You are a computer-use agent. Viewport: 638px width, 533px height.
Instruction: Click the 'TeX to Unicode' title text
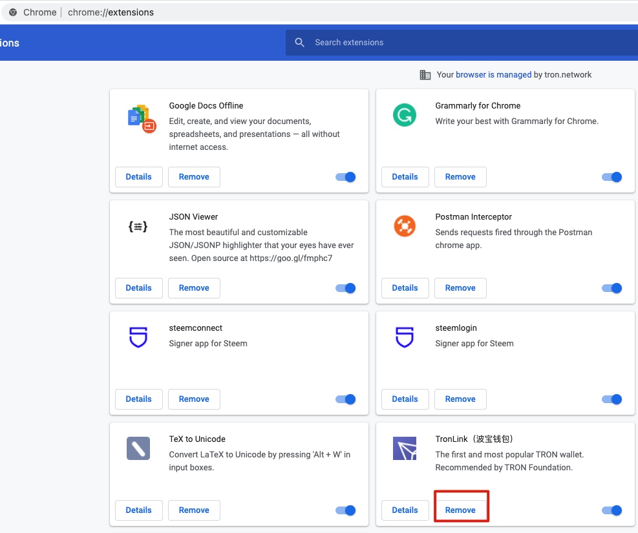tap(197, 439)
